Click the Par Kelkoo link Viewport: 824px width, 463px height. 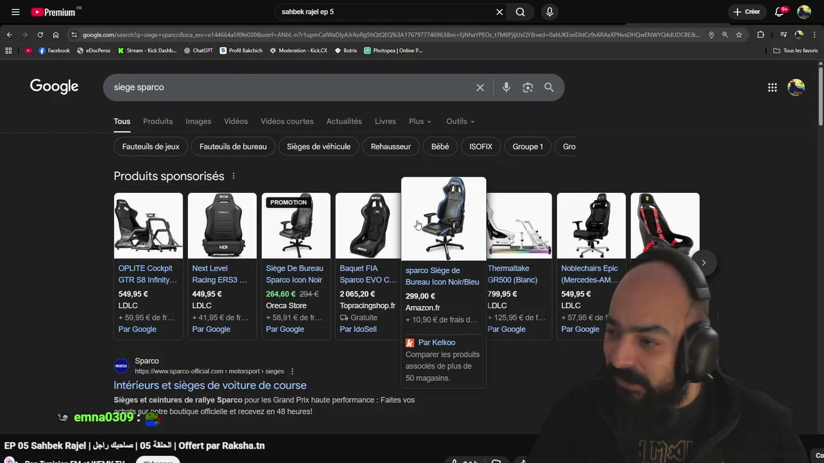[436, 343]
